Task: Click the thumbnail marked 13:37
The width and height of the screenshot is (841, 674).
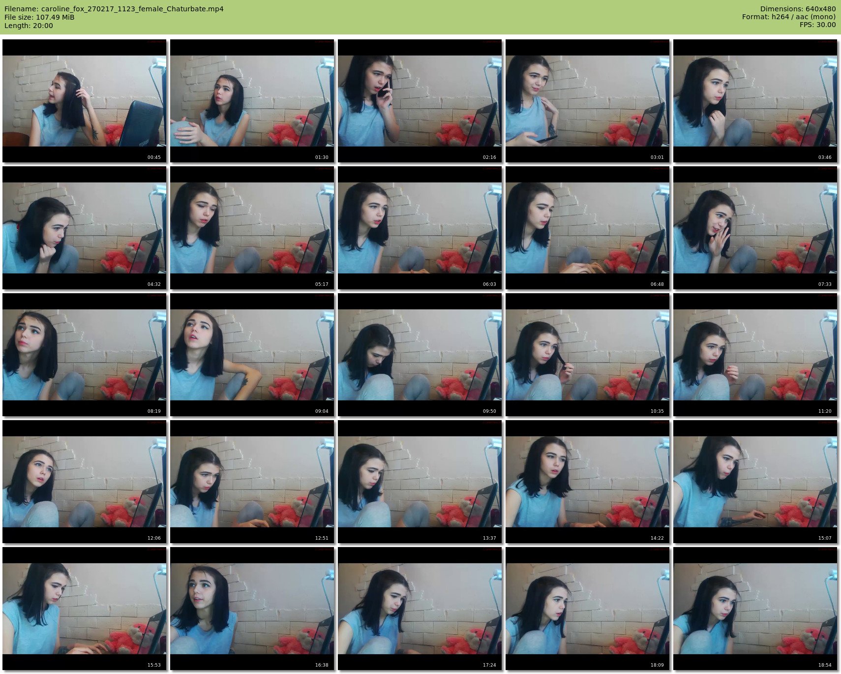Action: click(420, 482)
